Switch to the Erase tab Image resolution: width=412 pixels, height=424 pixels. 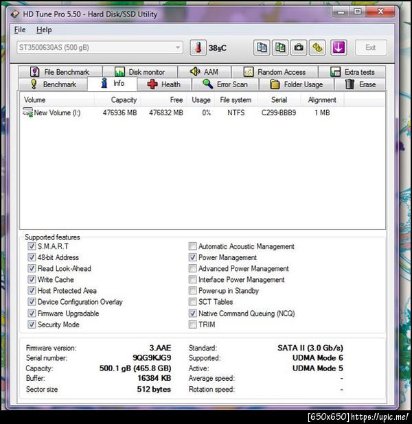(x=360, y=84)
